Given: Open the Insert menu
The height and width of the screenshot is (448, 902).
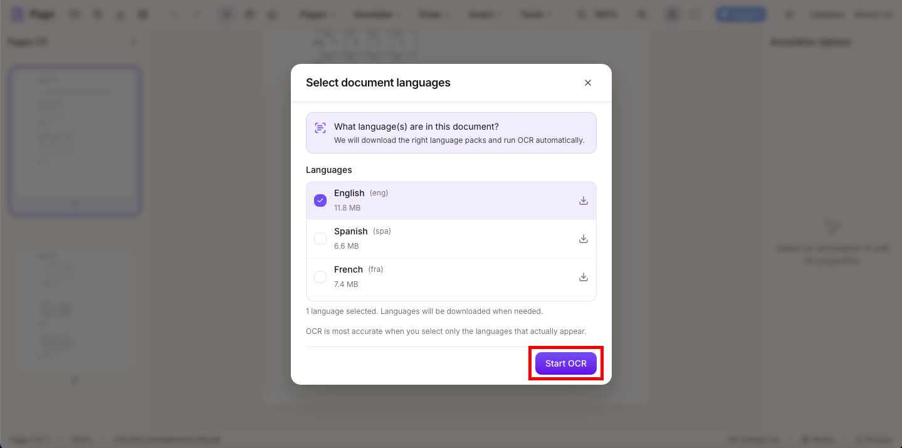Looking at the screenshot, I should click(x=484, y=14).
